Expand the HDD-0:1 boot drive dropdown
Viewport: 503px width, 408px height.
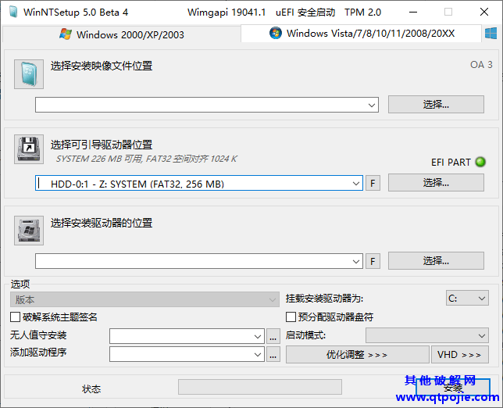[355, 184]
